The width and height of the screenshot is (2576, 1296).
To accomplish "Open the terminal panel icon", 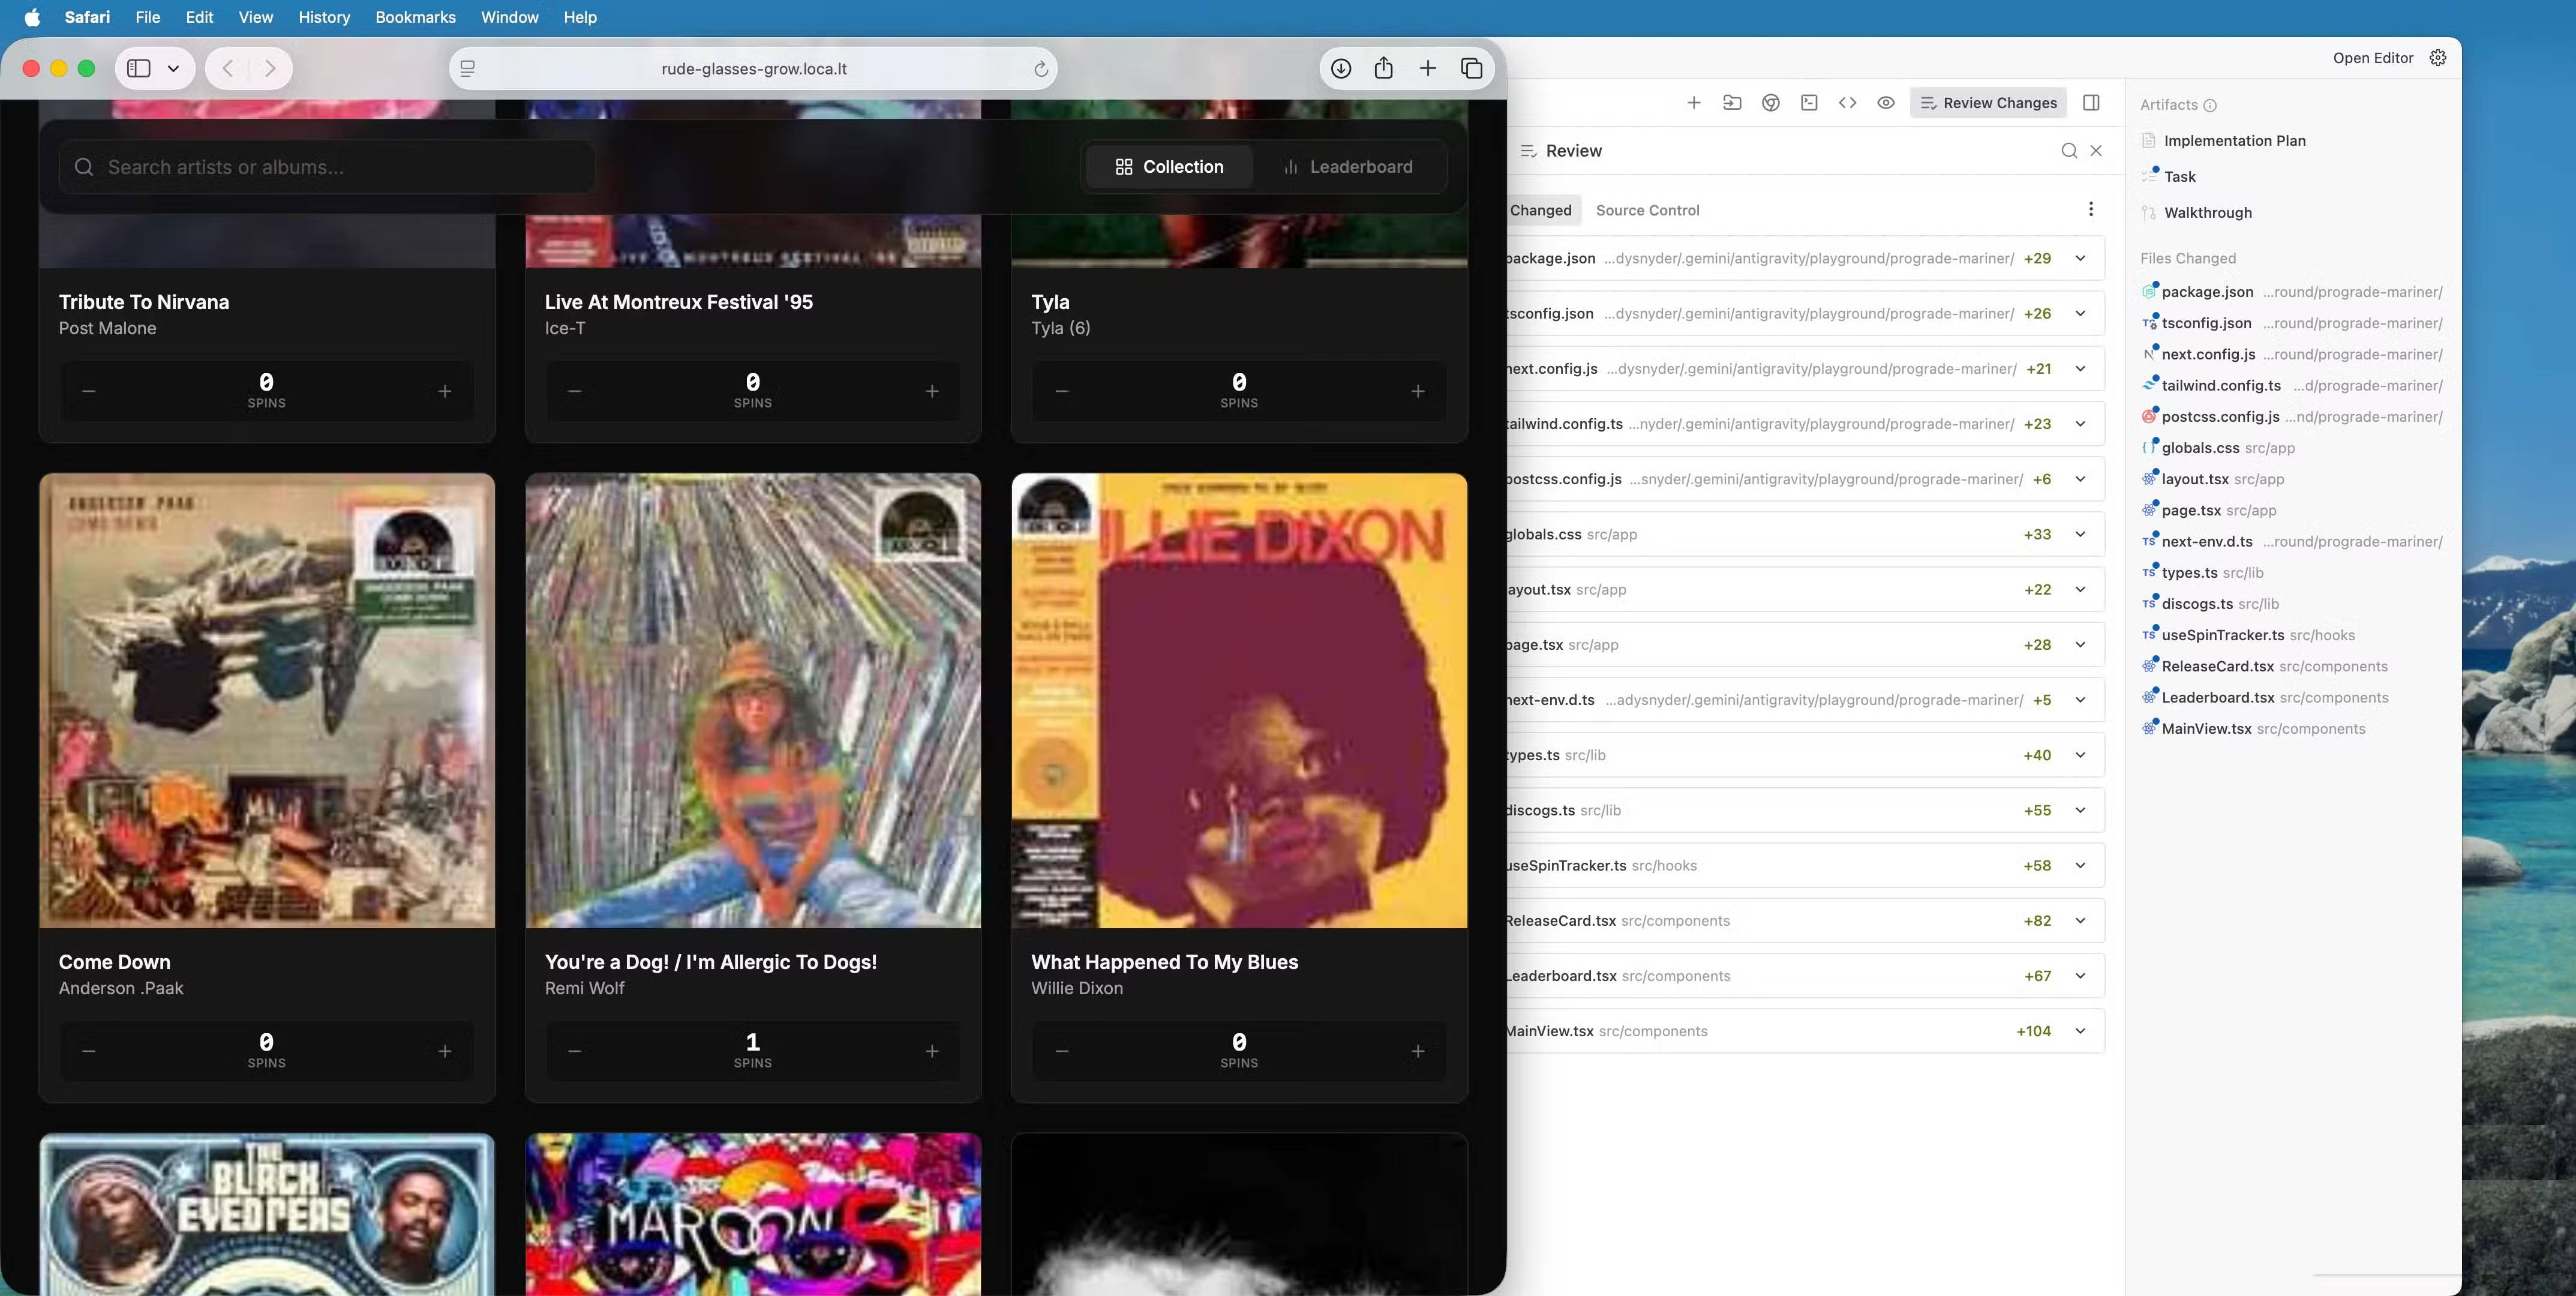I will coord(1808,103).
